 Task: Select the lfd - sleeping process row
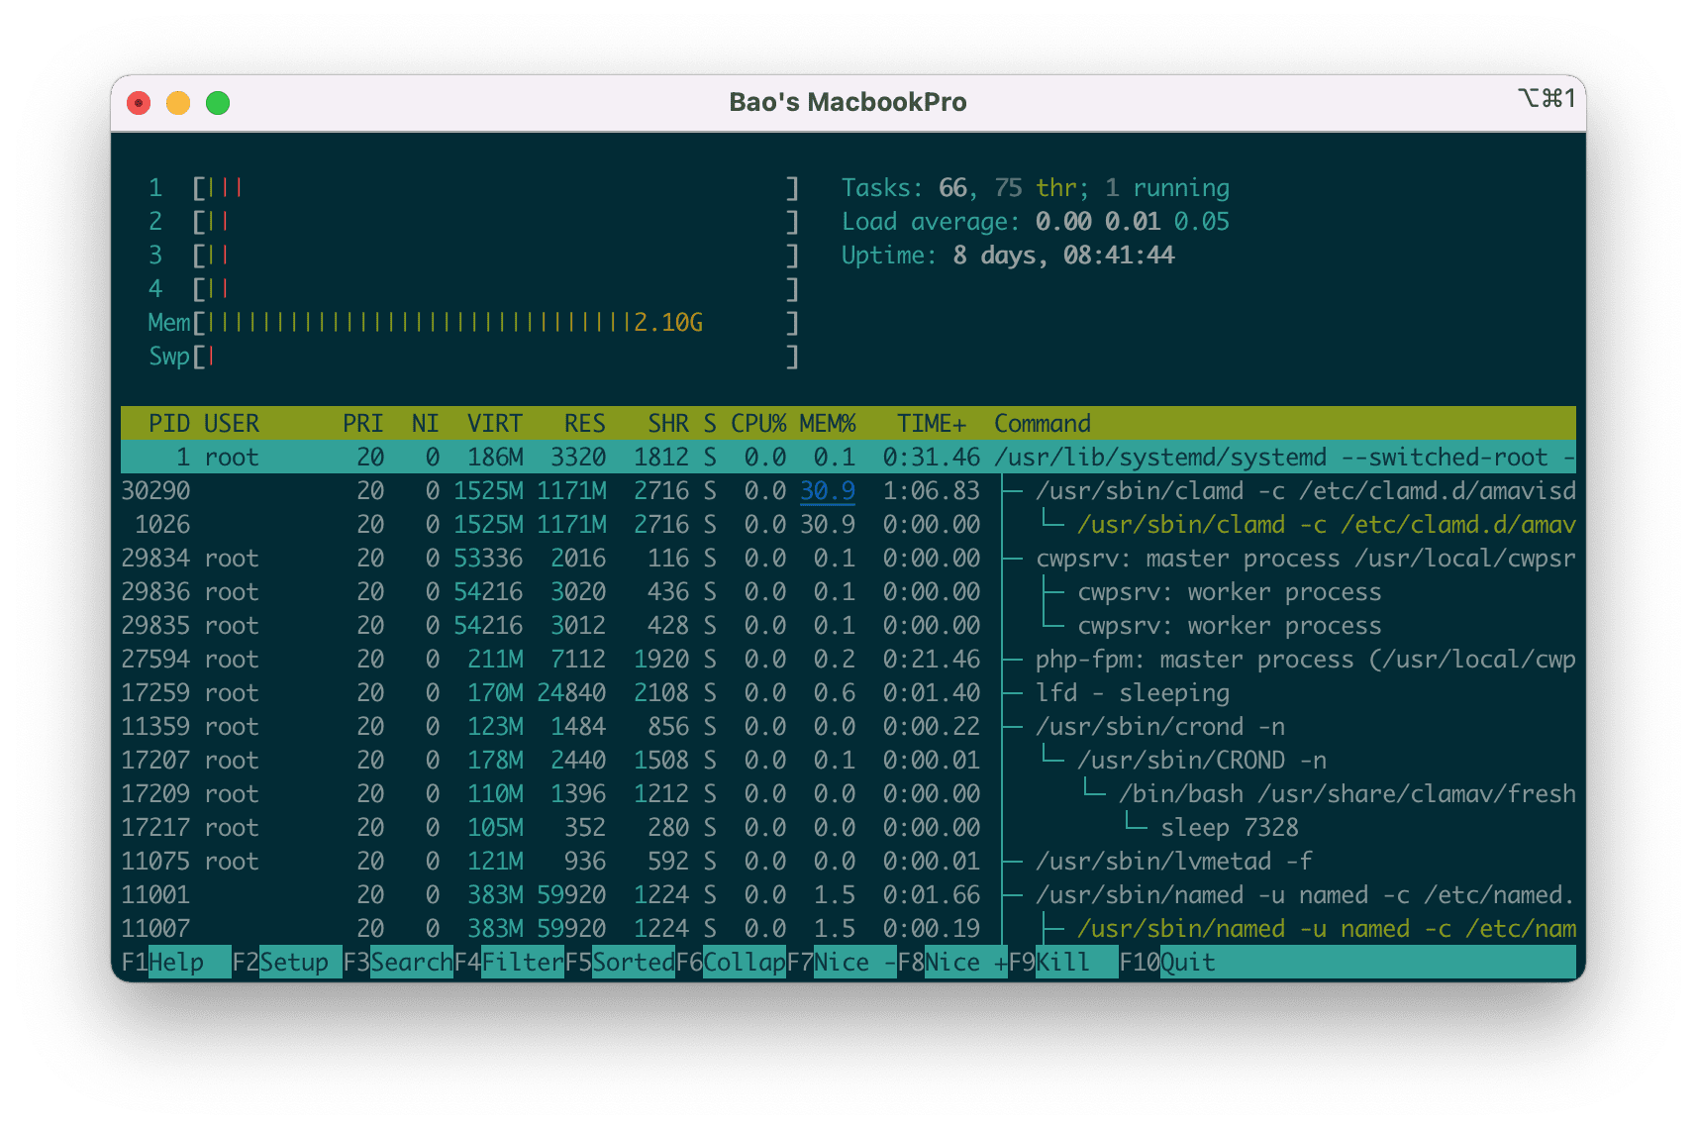tap(848, 692)
